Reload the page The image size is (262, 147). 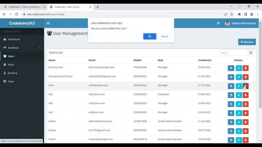16,14
